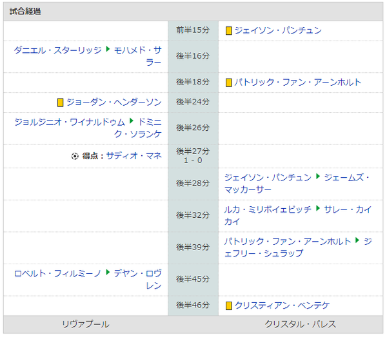Click soccer ball goal icon beside 得点
The height and width of the screenshot is (339, 387).
coord(75,156)
